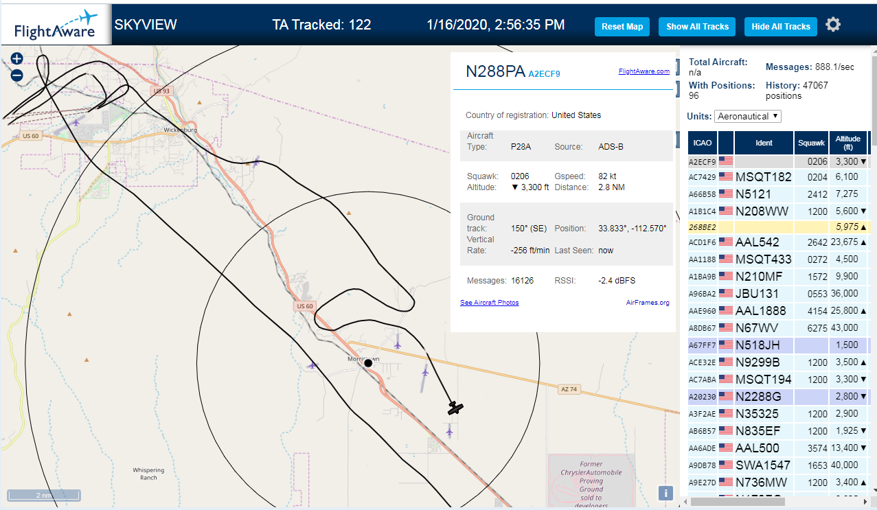Open the FlightAware.com link
Viewport: 877px width, 510px height.
pos(643,71)
